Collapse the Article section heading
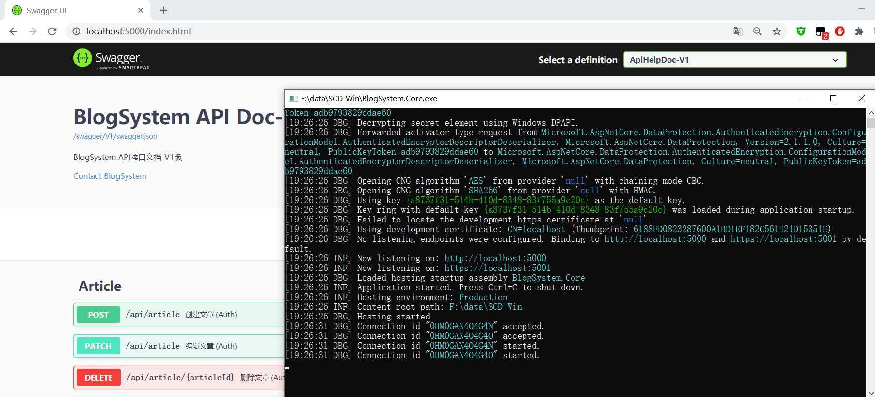Viewport: 875px width, 397px height. coord(100,286)
